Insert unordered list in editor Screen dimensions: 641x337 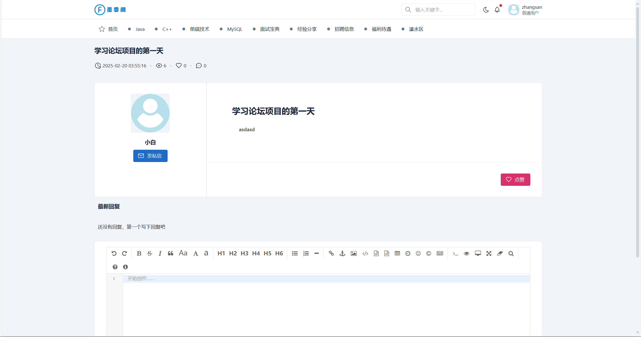tap(295, 253)
